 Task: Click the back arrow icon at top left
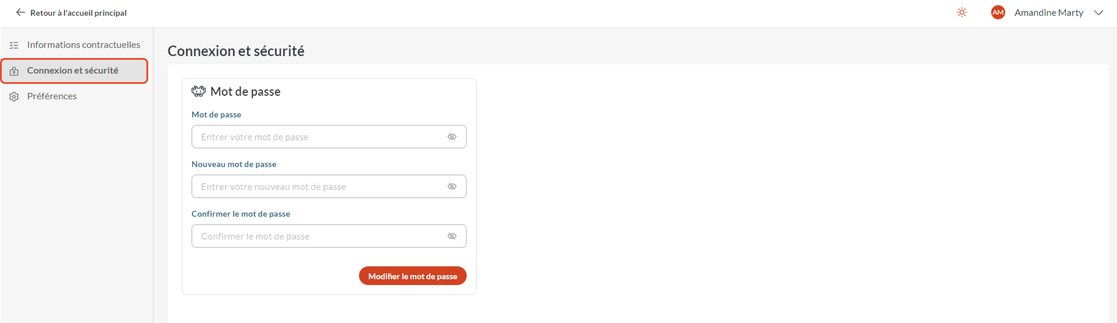pos(20,13)
